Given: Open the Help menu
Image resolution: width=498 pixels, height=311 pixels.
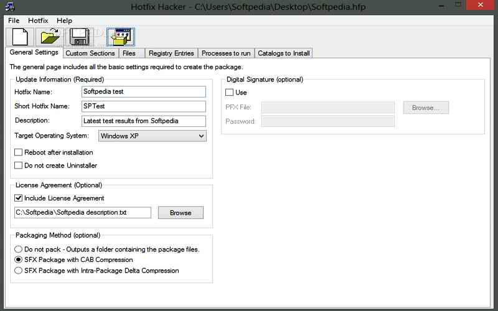Looking at the screenshot, I should [x=64, y=21].
